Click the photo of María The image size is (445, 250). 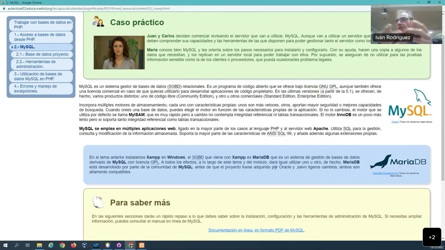click(x=119, y=52)
